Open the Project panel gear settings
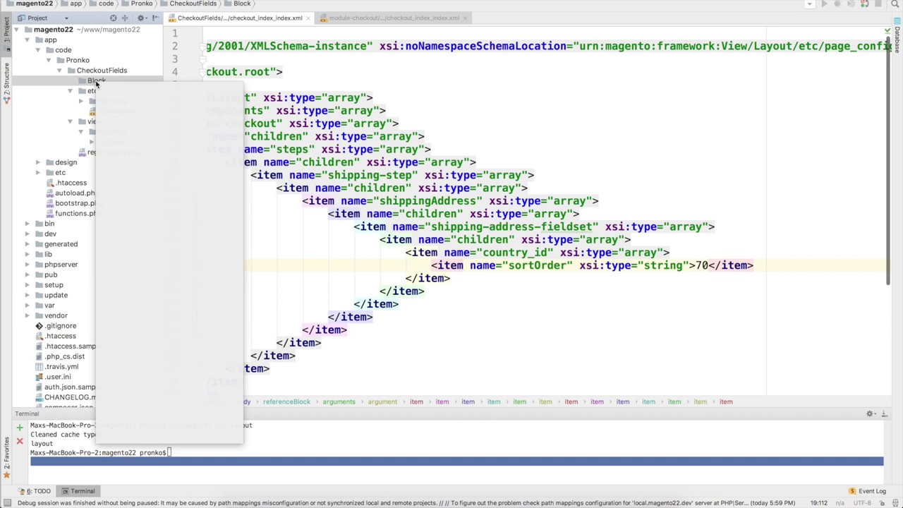 (141, 18)
